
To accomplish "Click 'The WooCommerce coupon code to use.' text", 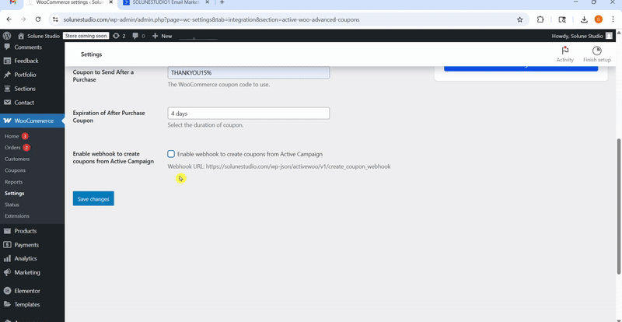I will tap(218, 85).
